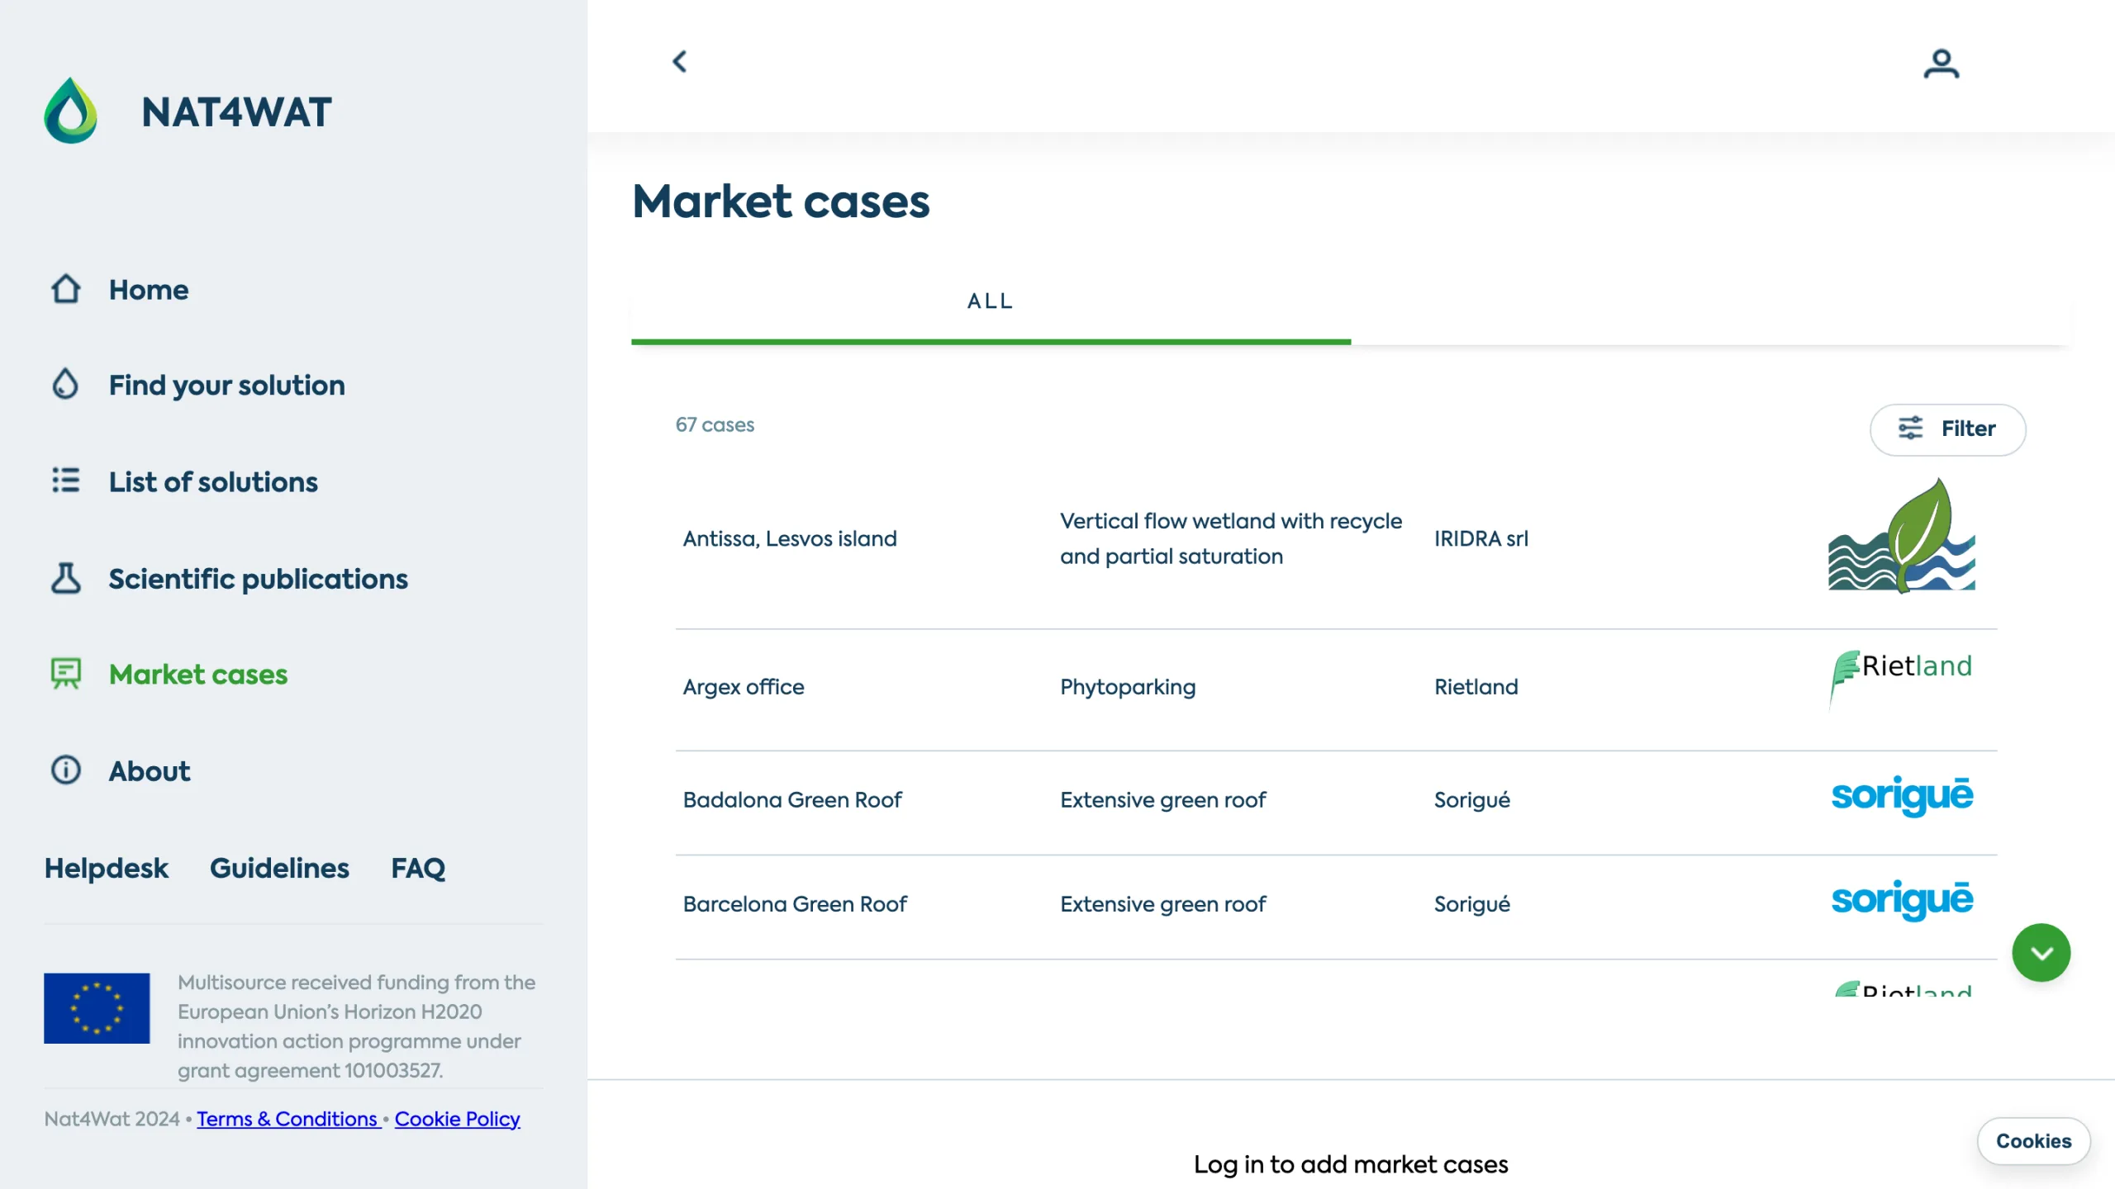Click the Rietland logo in the Argex office row
This screenshot has height=1189, width=2115.
(1901, 680)
